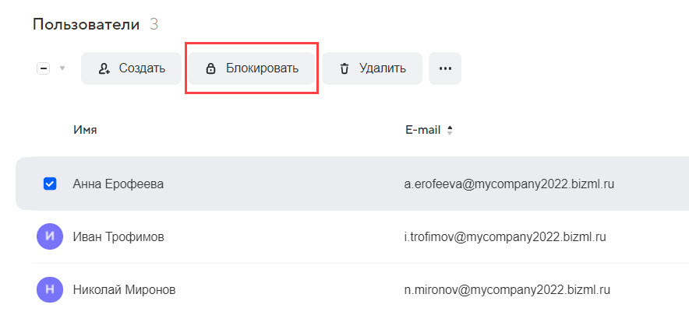Uncheck the Анна Ерофеева row checkbox
This screenshot has height=315, width=689.
(50, 184)
